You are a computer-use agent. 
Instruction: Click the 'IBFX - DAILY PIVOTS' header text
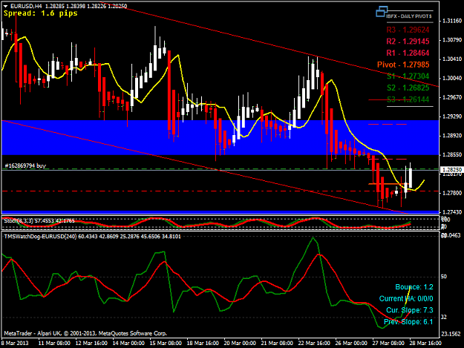pos(409,16)
